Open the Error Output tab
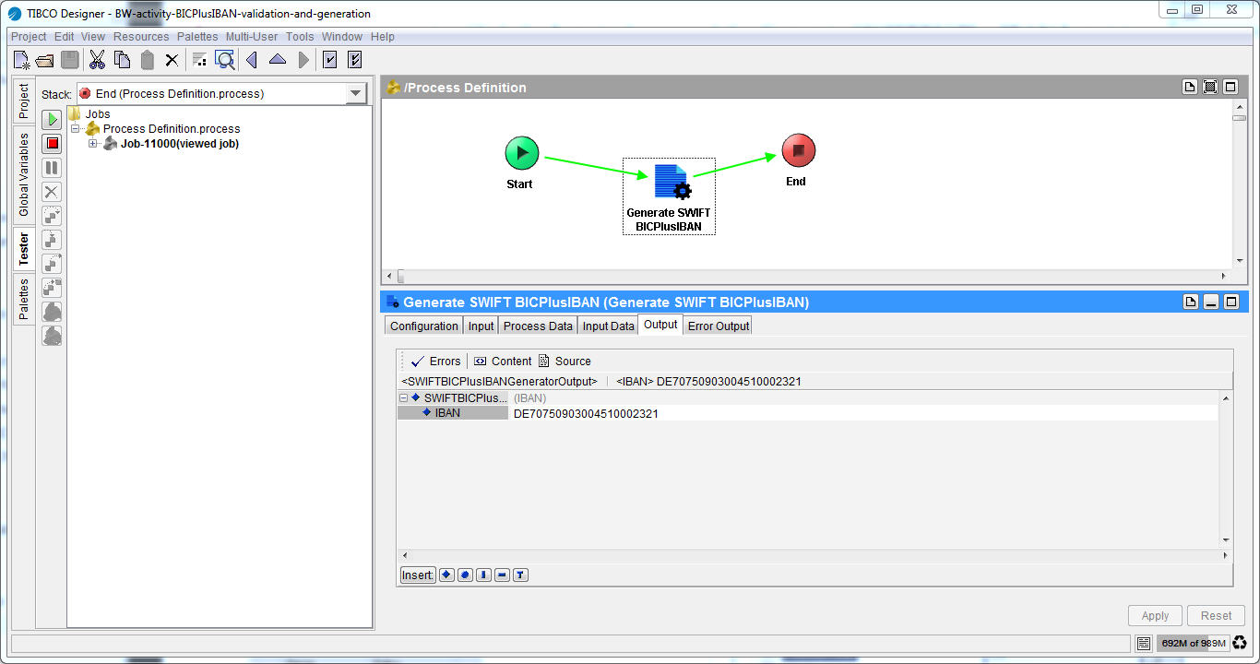Screen dimensions: 1260x664 click(719, 326)
